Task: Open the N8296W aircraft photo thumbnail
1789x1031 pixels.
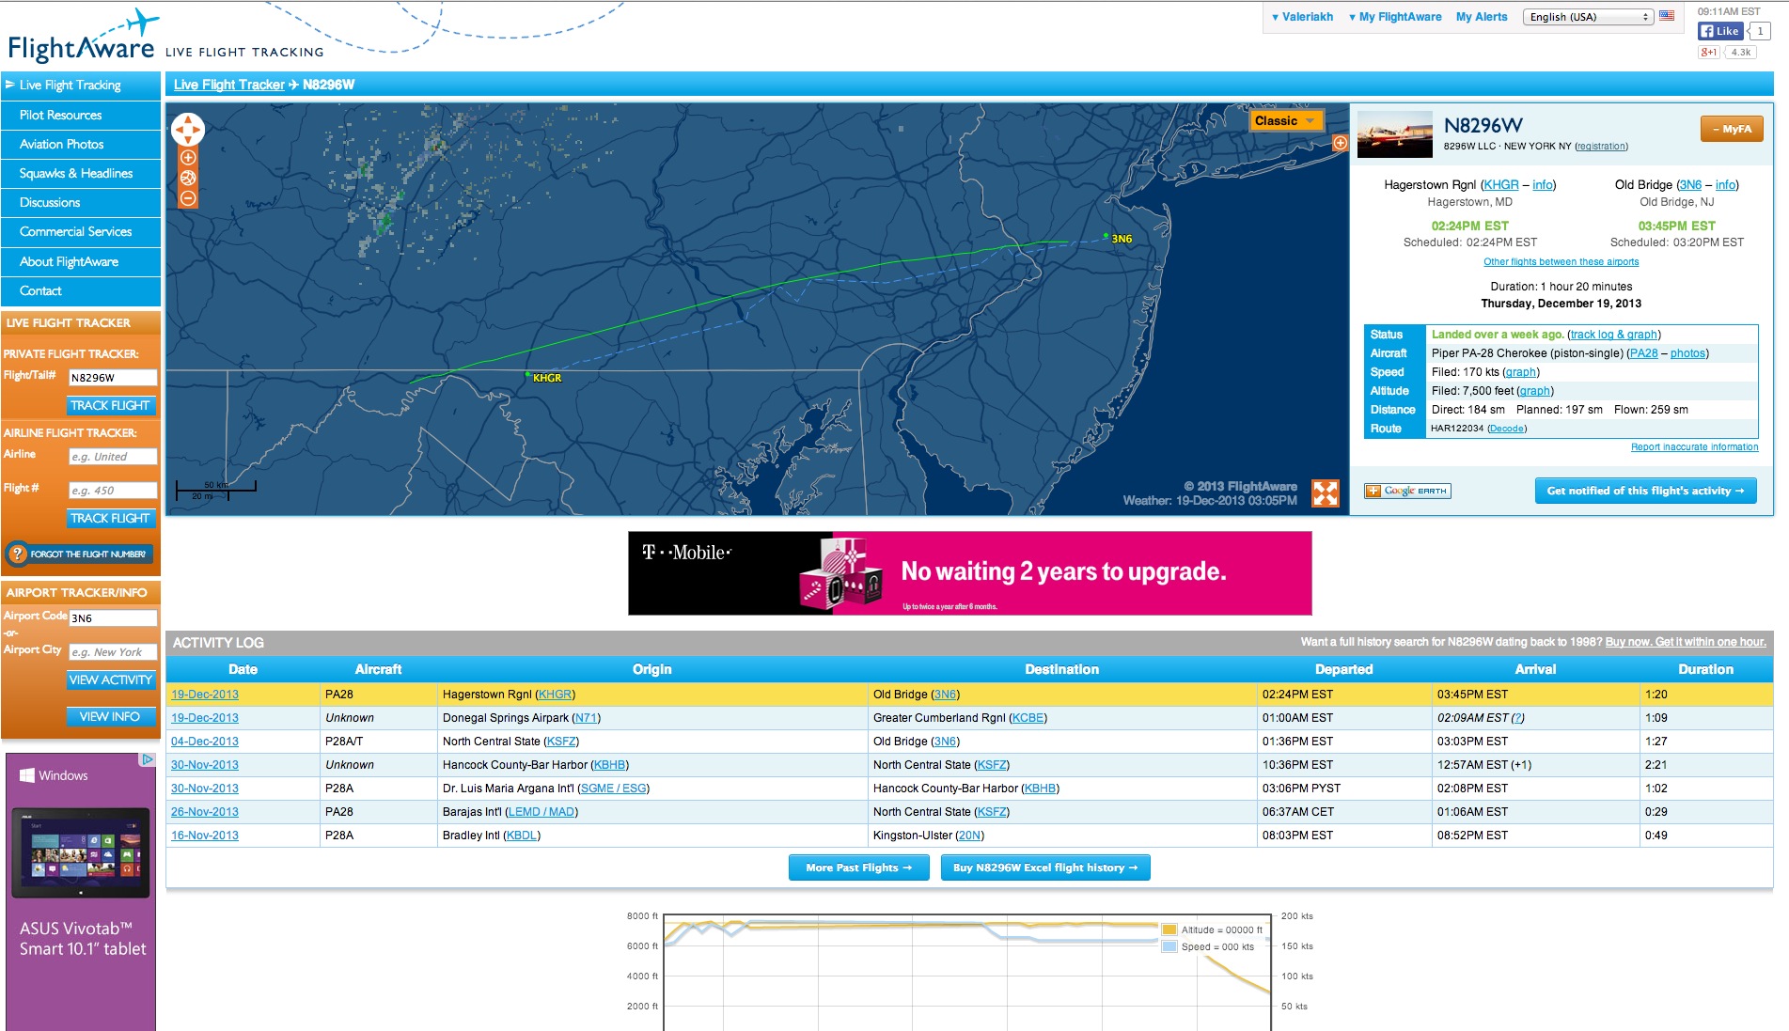Action: click(x=1395, y=133)
